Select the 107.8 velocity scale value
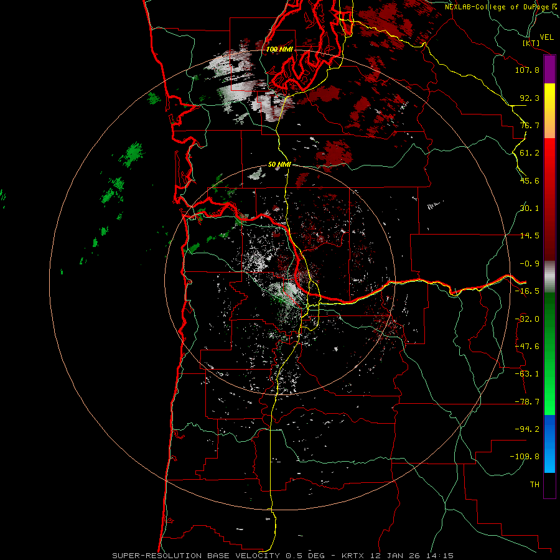560x560 pixels. pyautogui.click(x=527, y=70)
